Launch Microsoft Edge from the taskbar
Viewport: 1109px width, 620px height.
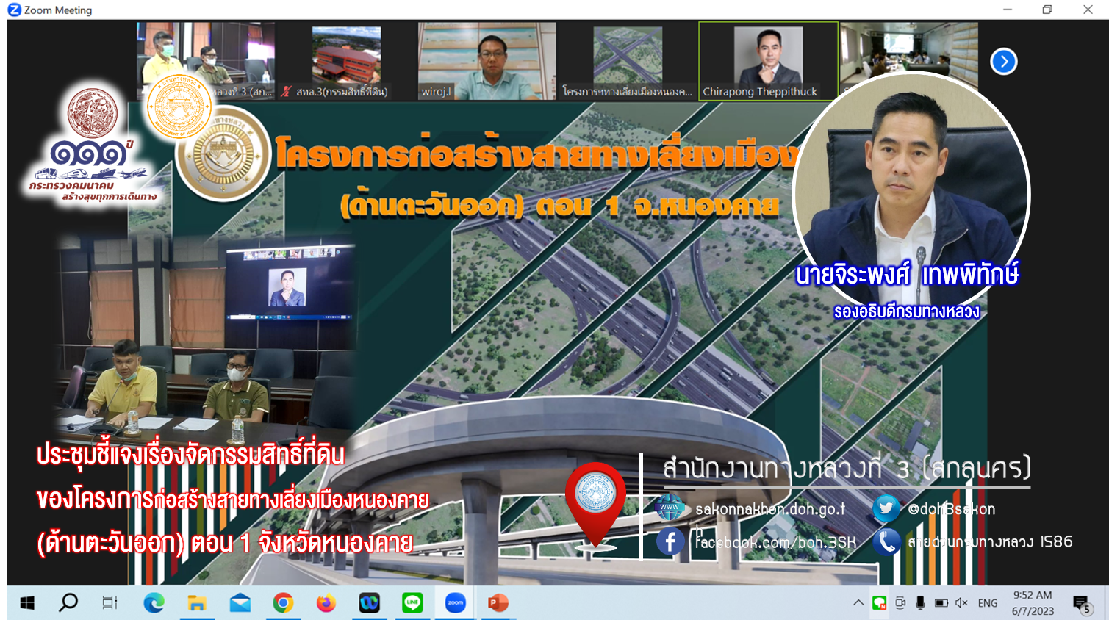point(154,603)
